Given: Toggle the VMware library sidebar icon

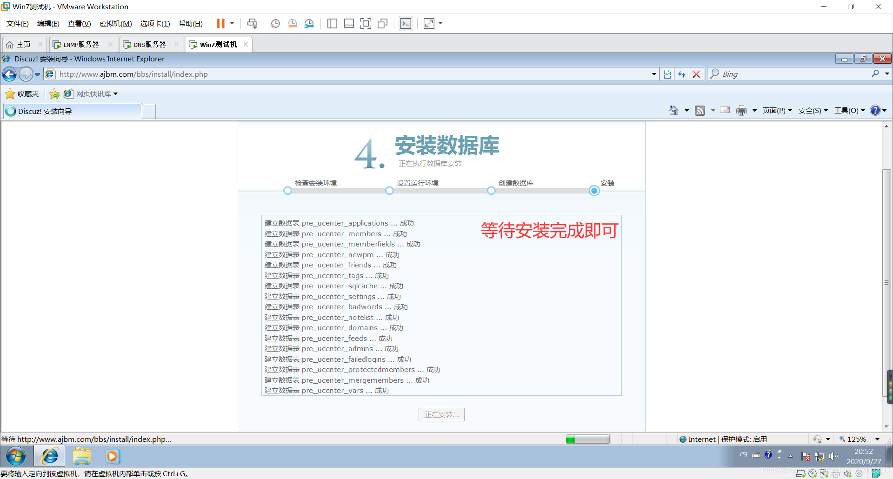Looking at the screenshot, I should pyautogui.click(x=332, y=23).
